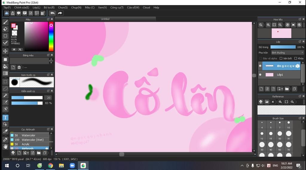306x170 pixels.
Task: Toggle visibility of Lớp1 layer
Action: click(x=260, y=75)
